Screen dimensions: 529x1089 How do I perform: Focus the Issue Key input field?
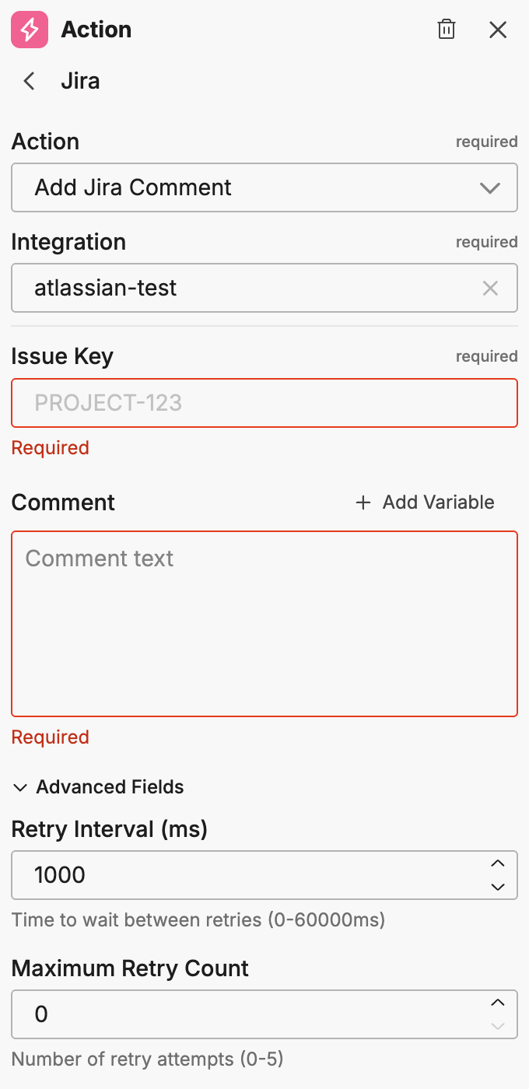pyautogui.click(x=264, y=403)
